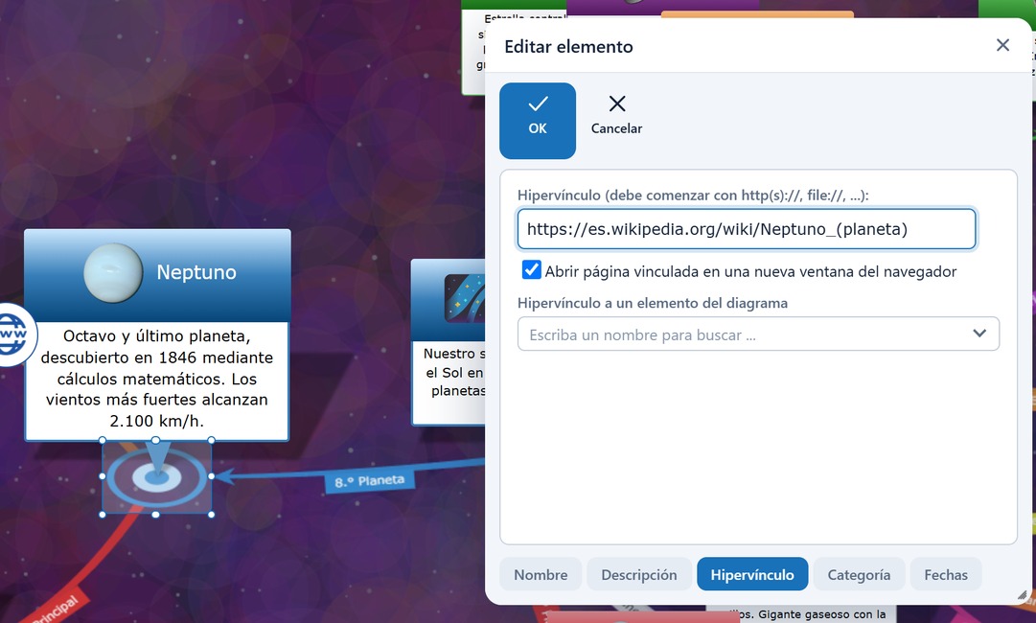Click the dialog resize grip corner
1036x623 pixels.
(x=1023, y=594)
